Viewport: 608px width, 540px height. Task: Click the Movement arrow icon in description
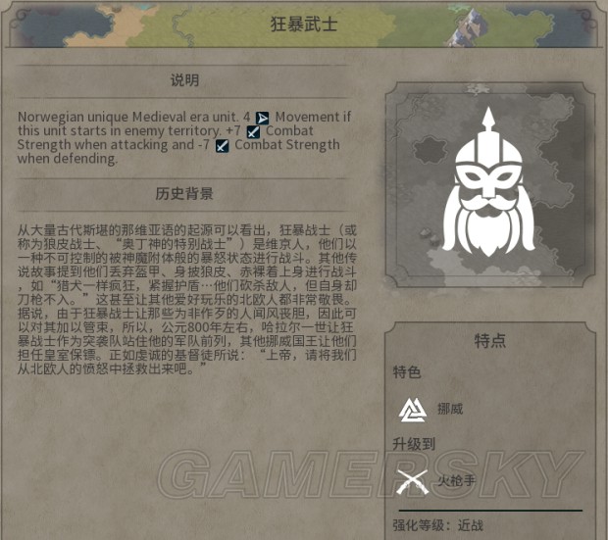pos(263,118)
